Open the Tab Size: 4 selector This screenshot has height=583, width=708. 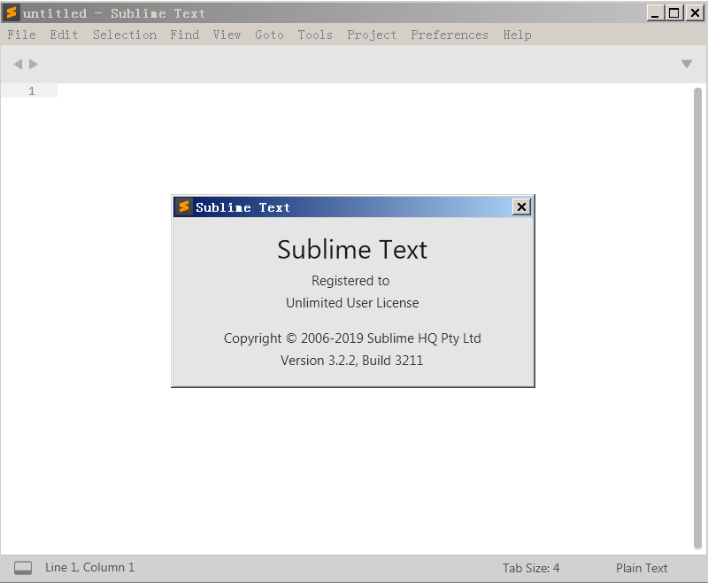[531, 568]
